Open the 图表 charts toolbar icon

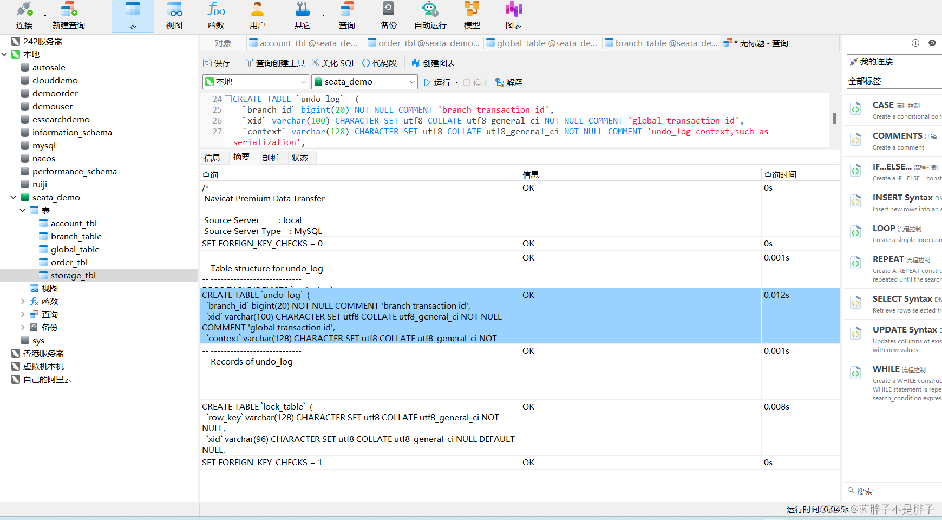point(514,15)
